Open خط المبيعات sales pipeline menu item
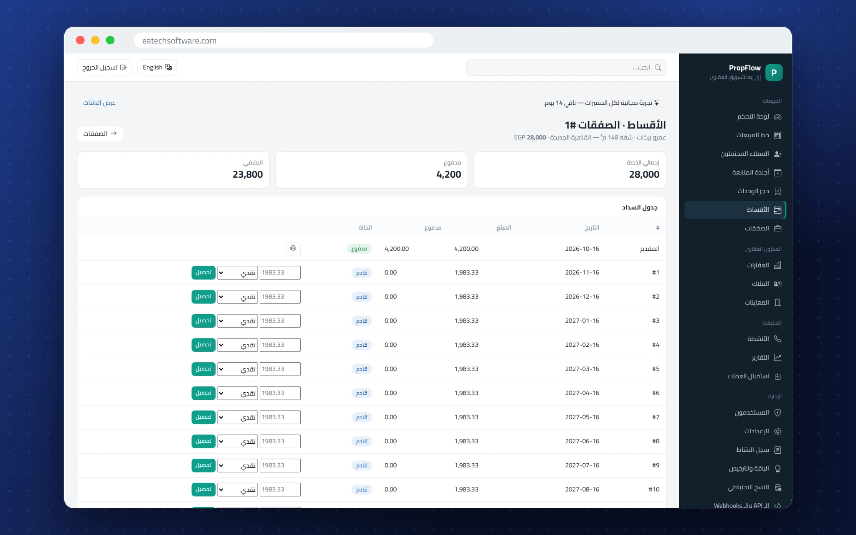 735,135
